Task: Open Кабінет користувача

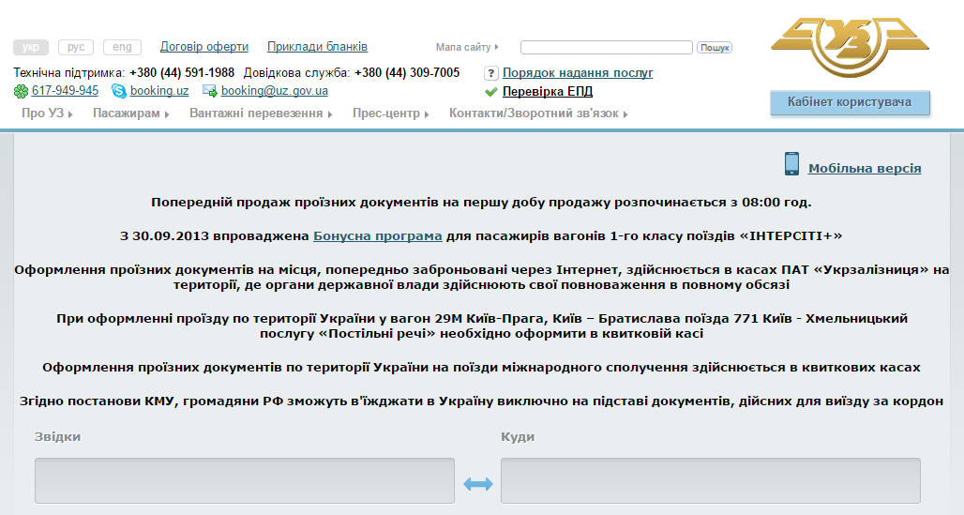Action: pos(850,102)
